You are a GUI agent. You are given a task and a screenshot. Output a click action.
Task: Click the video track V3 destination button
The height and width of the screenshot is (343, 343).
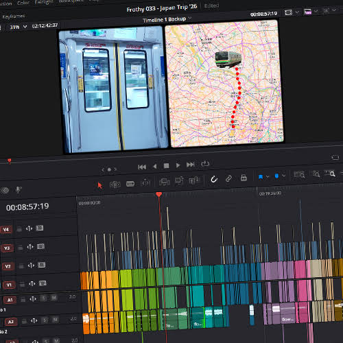pos(7,248)
